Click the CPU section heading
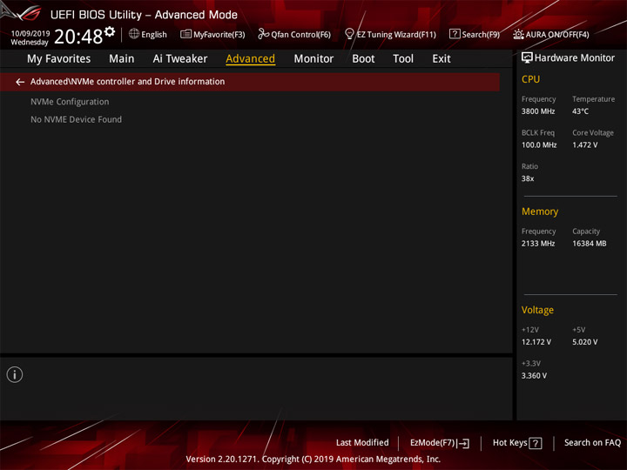Viewport: 627px width, 470px height. (x=530, y=79)
